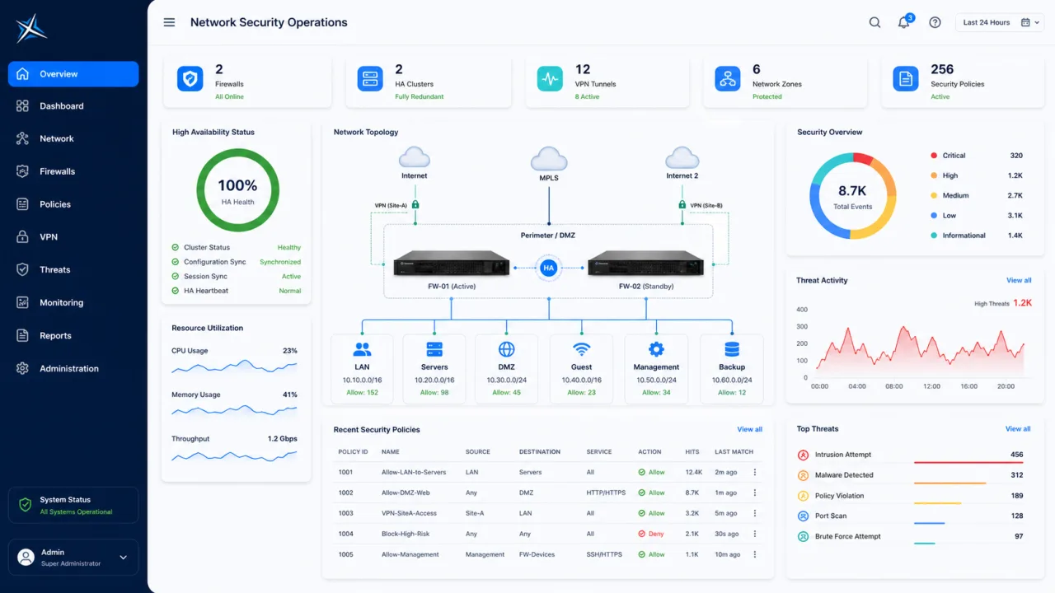This screenshot has height=593, width=1055.
Task: Click the HA link badge between firewalls
Action: pyautogui.click(x=549, y=268)
